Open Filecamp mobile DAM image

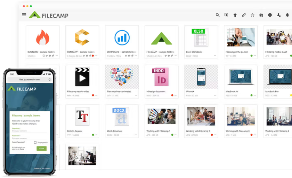click(279, 37)
